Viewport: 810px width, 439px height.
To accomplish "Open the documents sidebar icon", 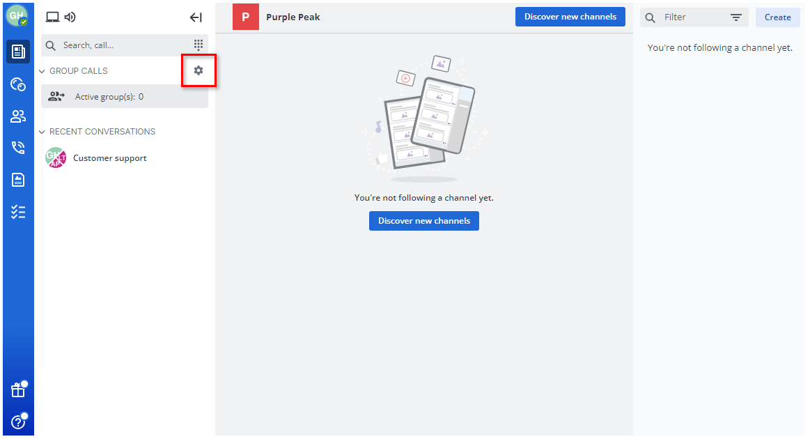I will click(x=18, y=180).
